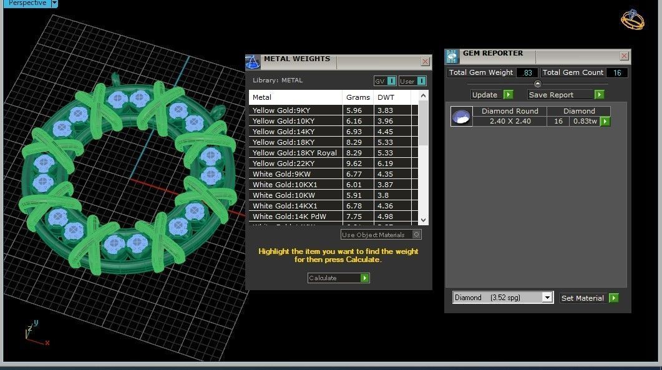
Task: Click the Gem Reporter panel header icon
Action: [x=451, y=57]
